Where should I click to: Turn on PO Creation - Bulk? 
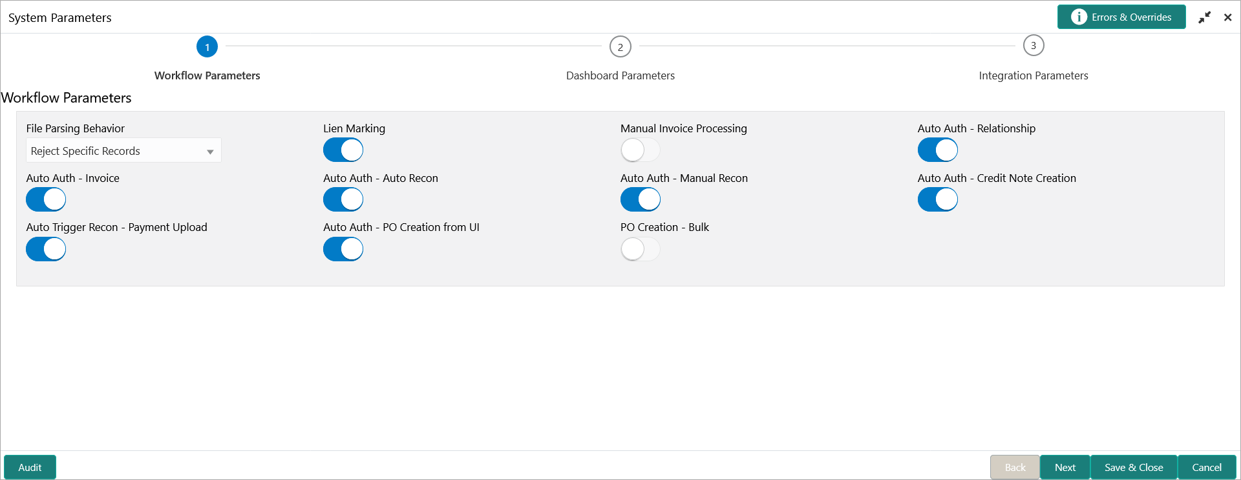[640, 249]
